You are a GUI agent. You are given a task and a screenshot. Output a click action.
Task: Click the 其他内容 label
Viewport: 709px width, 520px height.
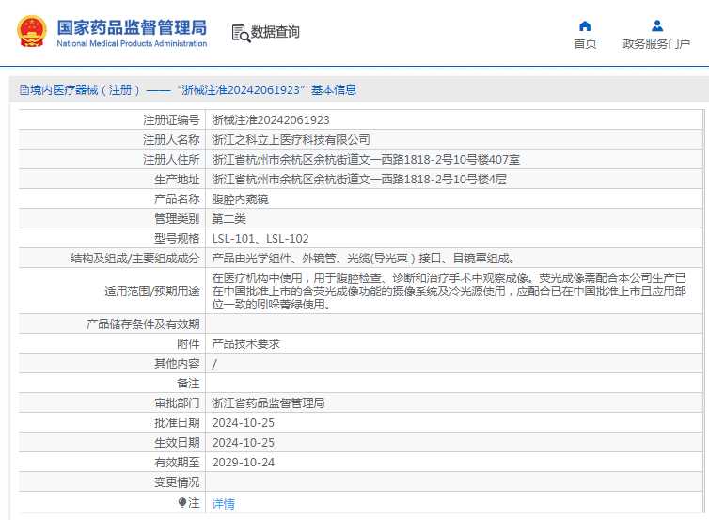click(x=177, y=364)
